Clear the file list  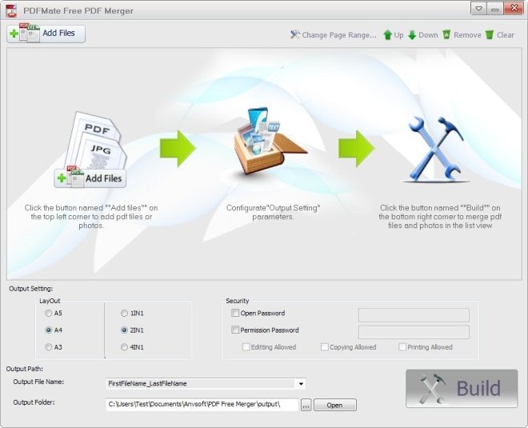tap(500, 35)
